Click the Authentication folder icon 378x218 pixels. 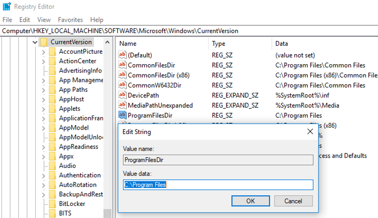click(x=52, y=175)
